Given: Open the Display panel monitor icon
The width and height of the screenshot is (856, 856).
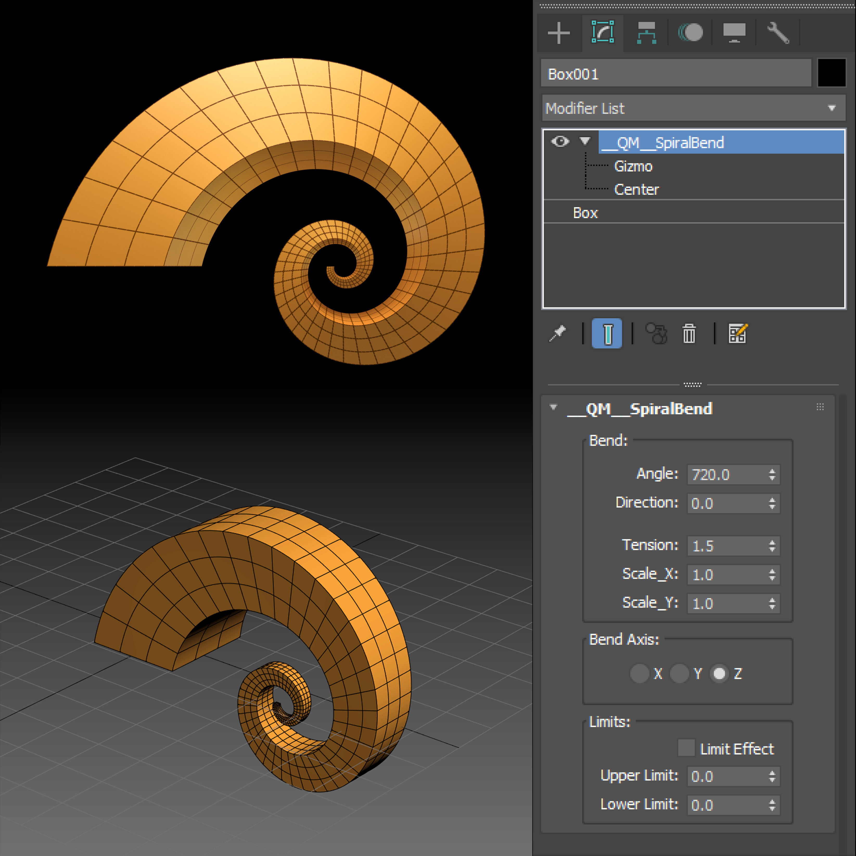Looking at the screenshot, I should pyautogui.click(x=734, y=33).
